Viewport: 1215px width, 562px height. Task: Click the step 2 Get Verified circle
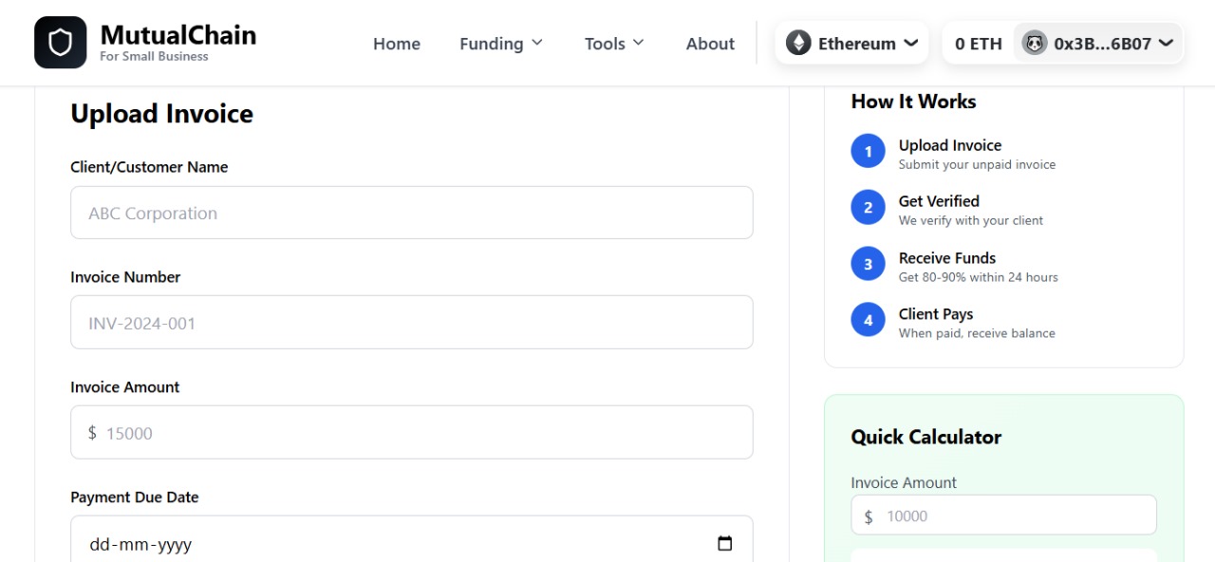[x=868, y=208]
